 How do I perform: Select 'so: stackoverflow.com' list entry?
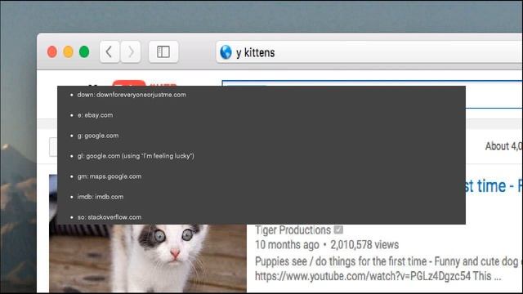coord(109,217)
